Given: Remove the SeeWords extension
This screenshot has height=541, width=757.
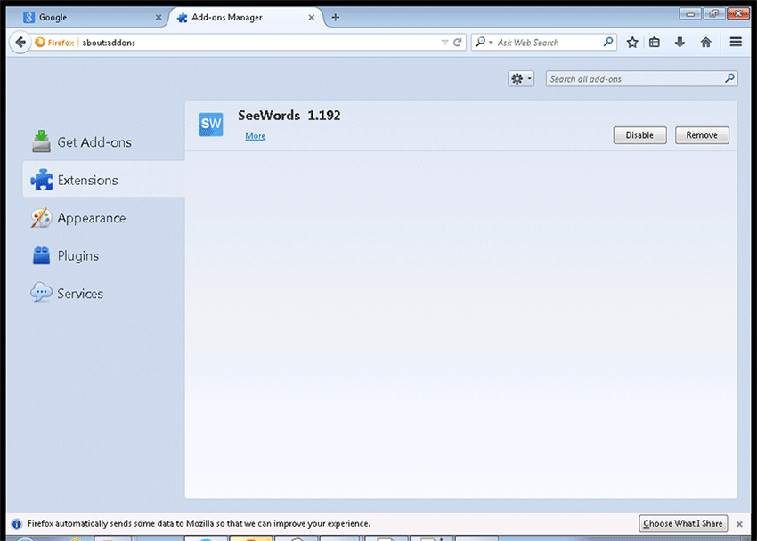Looking at the screenshot, I should pyautogui.click(x=702, y=135).
